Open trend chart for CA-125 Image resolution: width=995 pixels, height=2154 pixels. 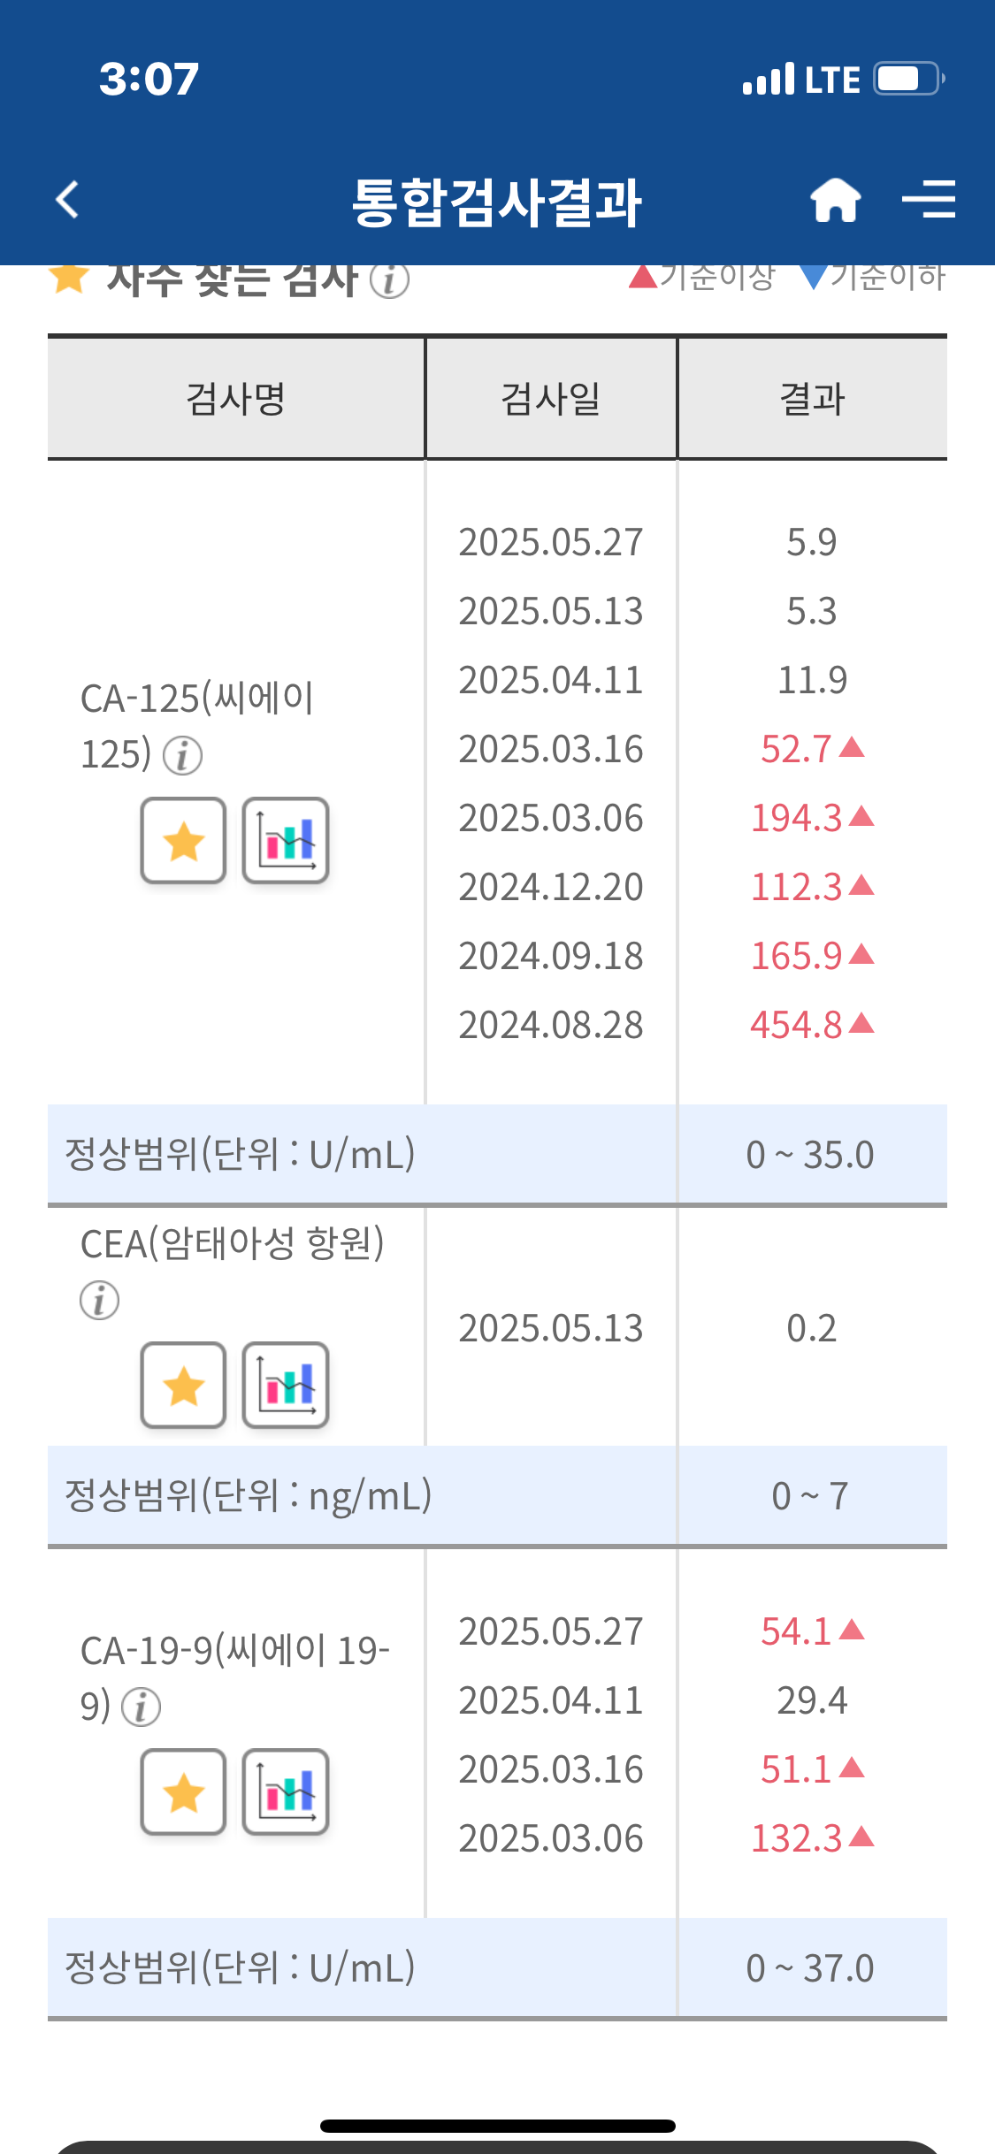coord(286,841)
